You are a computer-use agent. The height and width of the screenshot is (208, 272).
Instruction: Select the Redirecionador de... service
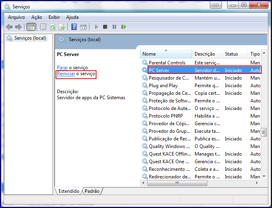170,177
